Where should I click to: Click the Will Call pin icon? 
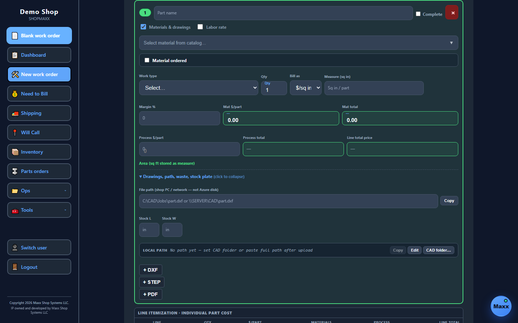tap(15, 132)
